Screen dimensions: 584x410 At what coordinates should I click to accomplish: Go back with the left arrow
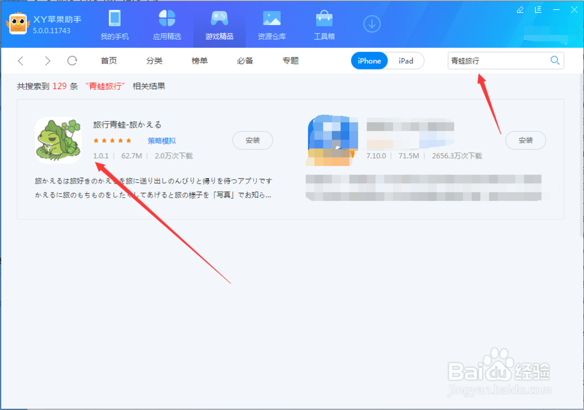[21, 61]
